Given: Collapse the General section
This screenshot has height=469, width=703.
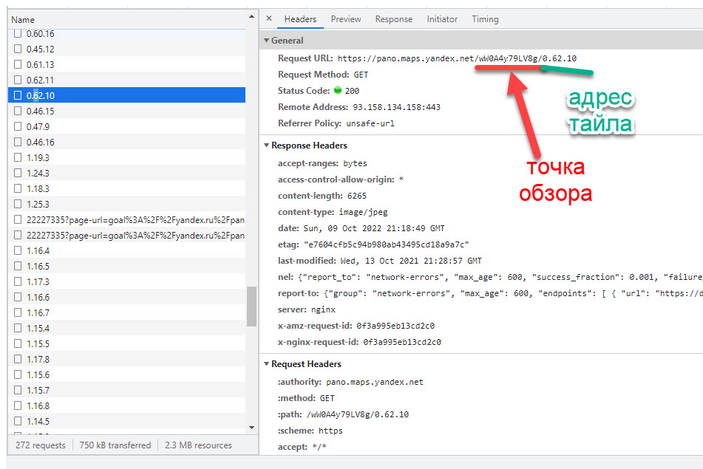Looking at the screenshot, I should 267,41.
